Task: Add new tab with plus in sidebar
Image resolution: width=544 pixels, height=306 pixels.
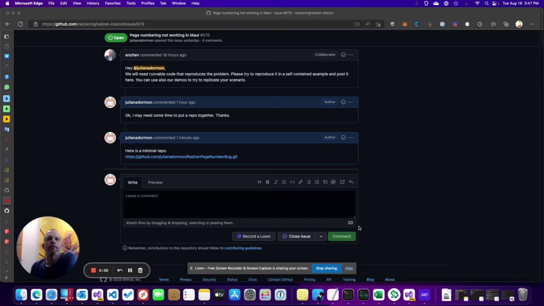Action: tap(6, 278)
